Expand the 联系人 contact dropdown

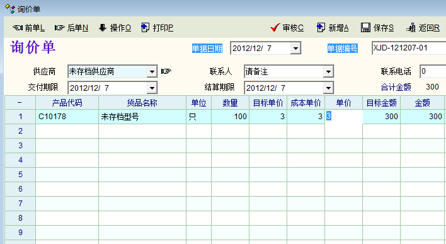328,71
